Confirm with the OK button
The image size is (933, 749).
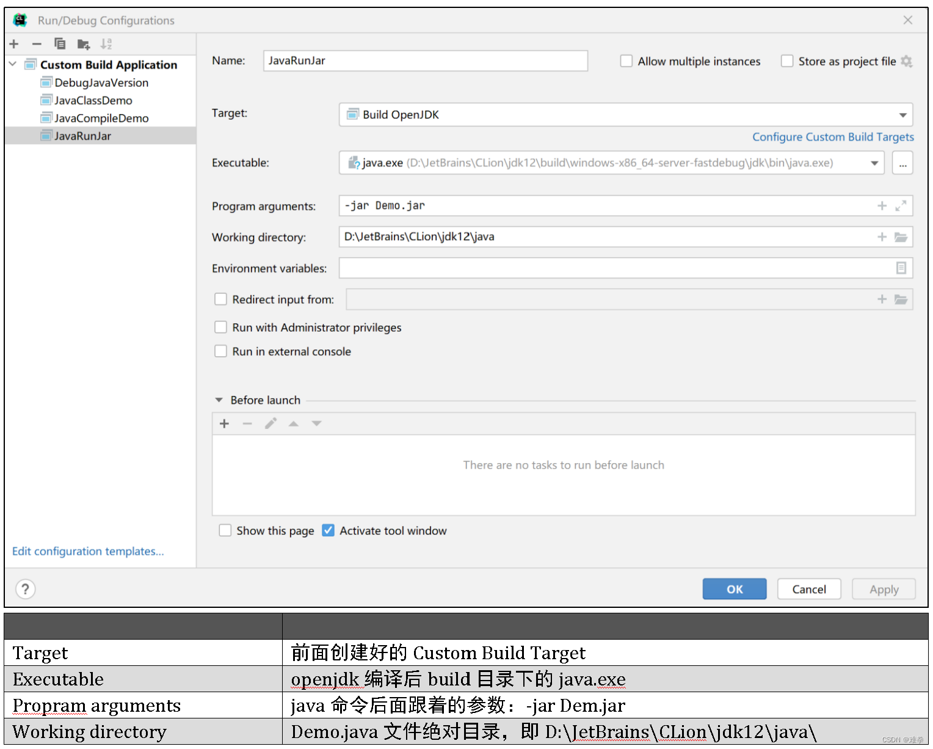[x=735, y=589]
